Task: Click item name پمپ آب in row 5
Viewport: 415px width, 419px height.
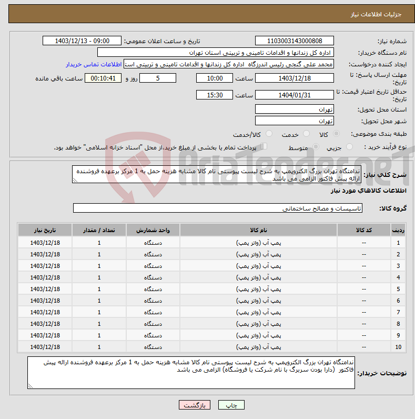Action: point(258,289)
